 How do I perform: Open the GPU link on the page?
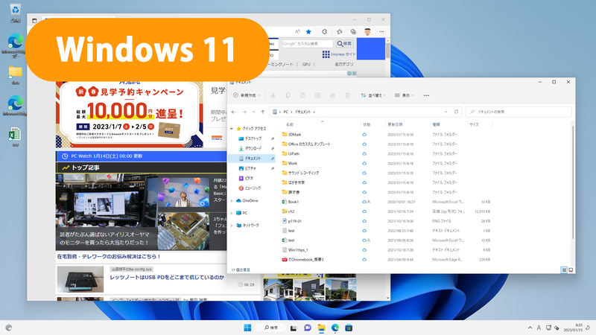tap(306, 65)
